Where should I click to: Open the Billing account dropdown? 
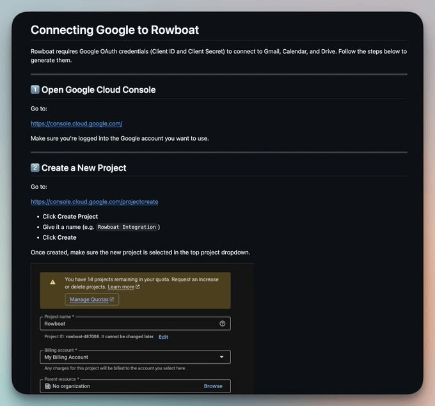(x=135, y=357)
